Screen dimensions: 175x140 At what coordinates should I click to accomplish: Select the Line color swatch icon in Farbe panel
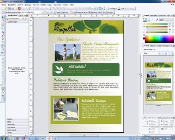pos(149,20)
